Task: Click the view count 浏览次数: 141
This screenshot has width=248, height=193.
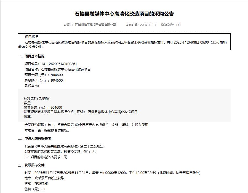Action: click(x=171, y=25)
